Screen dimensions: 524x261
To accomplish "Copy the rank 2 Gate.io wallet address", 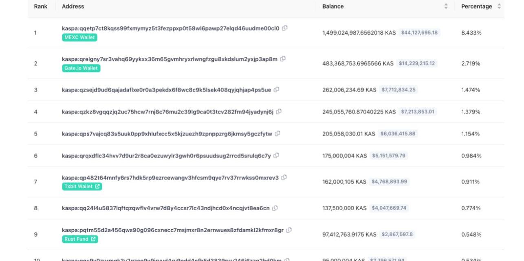I will pos(283,59).
